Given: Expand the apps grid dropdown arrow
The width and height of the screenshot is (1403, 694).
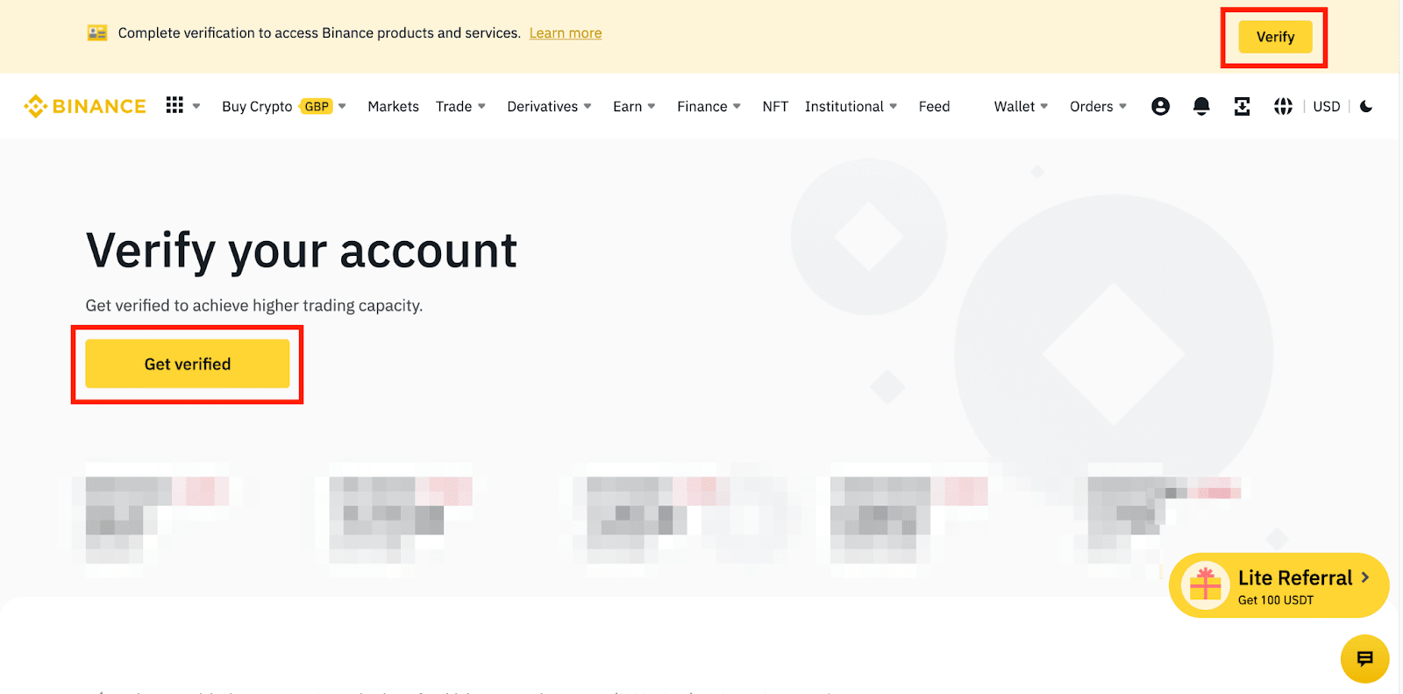Looking at the screenshot, I should point(196,106).
